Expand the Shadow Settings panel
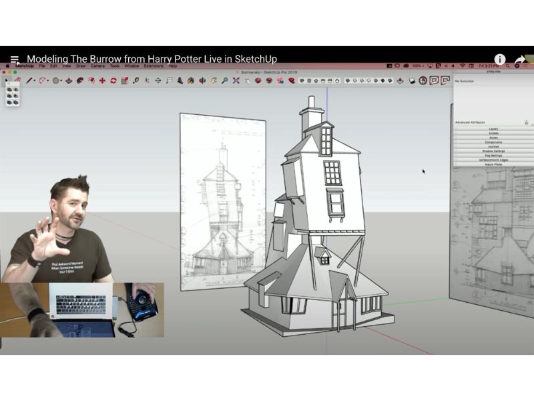Viewport: 534px width, 401px height. tap(493, 151)
